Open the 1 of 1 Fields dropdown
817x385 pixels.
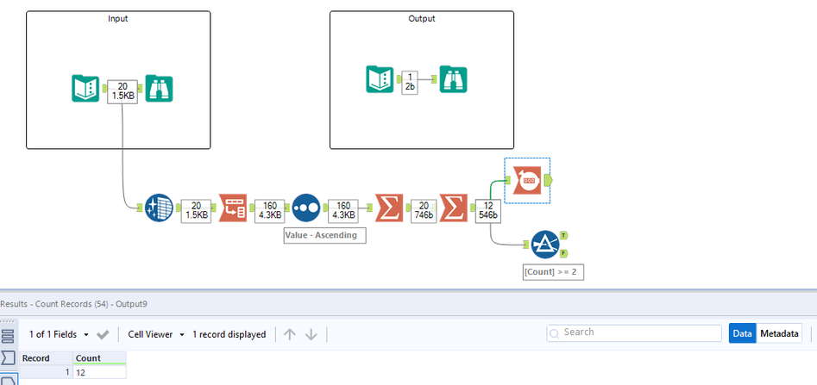coord(59,334)
